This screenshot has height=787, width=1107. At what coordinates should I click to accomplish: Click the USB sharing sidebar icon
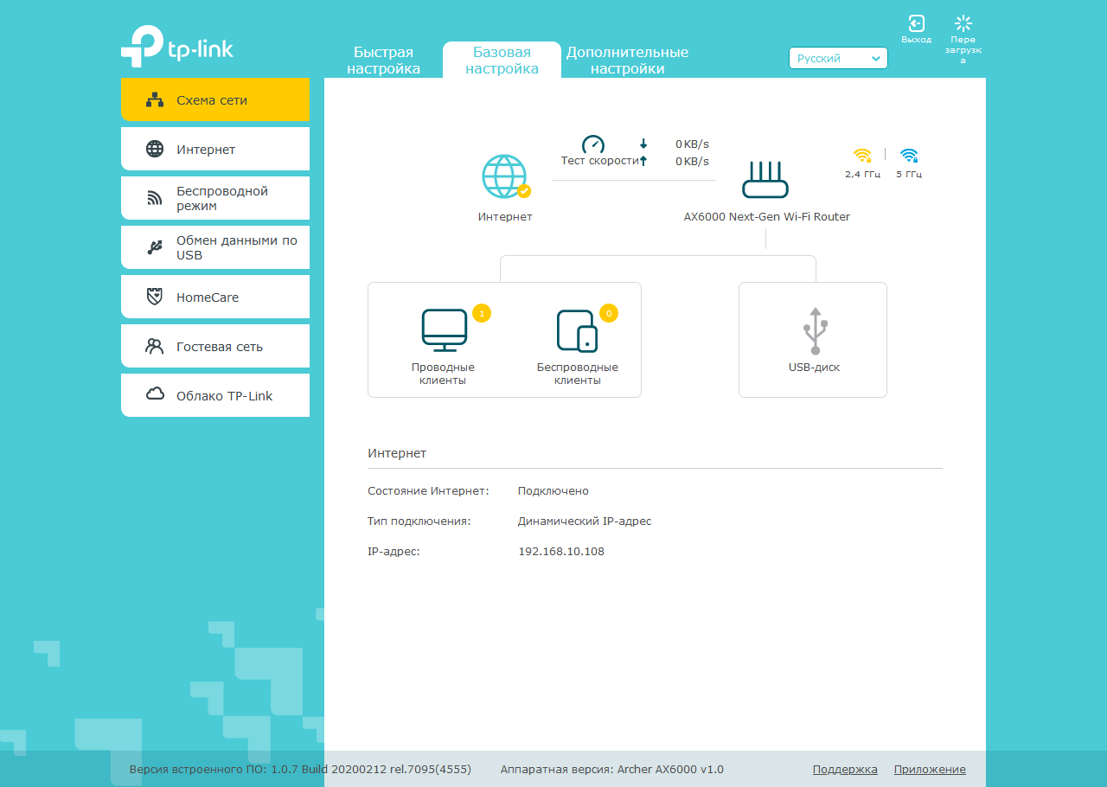[x=155, y=247]
